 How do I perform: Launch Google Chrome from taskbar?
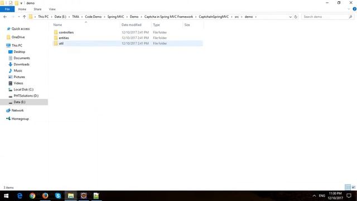tap(32, 196)
